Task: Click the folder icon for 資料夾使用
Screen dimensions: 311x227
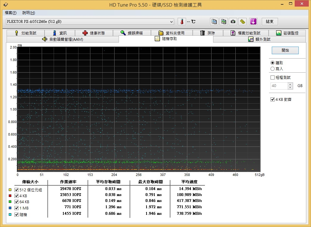Action: (161, 33)
